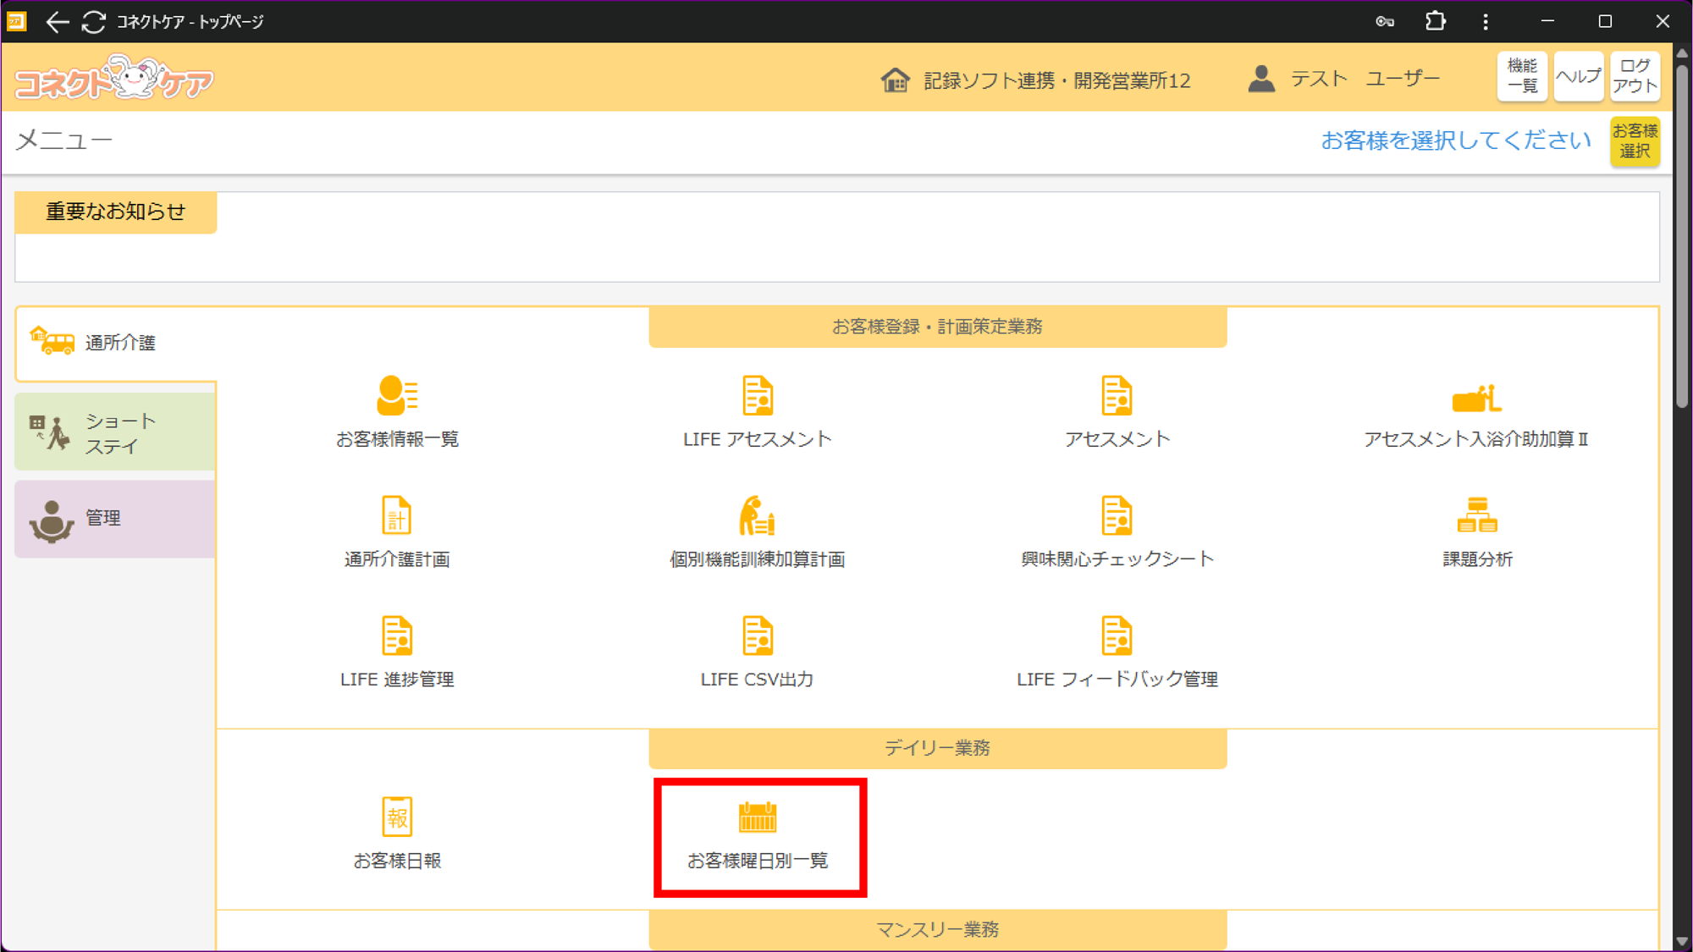The height and width of the screenshot is (952, 1693).
Task: Click the お客様選択 button
Action: 1634,141
